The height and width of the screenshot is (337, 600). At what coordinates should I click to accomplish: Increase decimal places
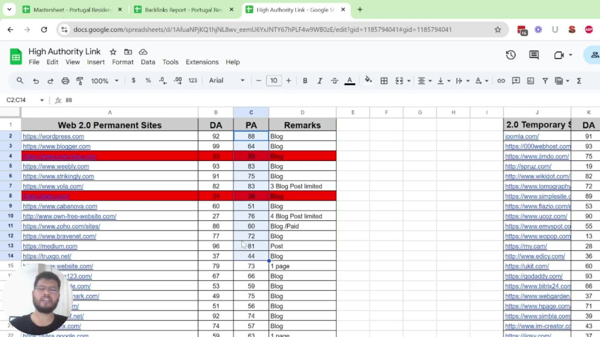coord(178,81)
